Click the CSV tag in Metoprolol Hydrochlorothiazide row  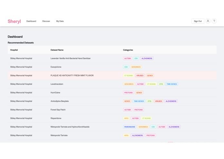153,127
